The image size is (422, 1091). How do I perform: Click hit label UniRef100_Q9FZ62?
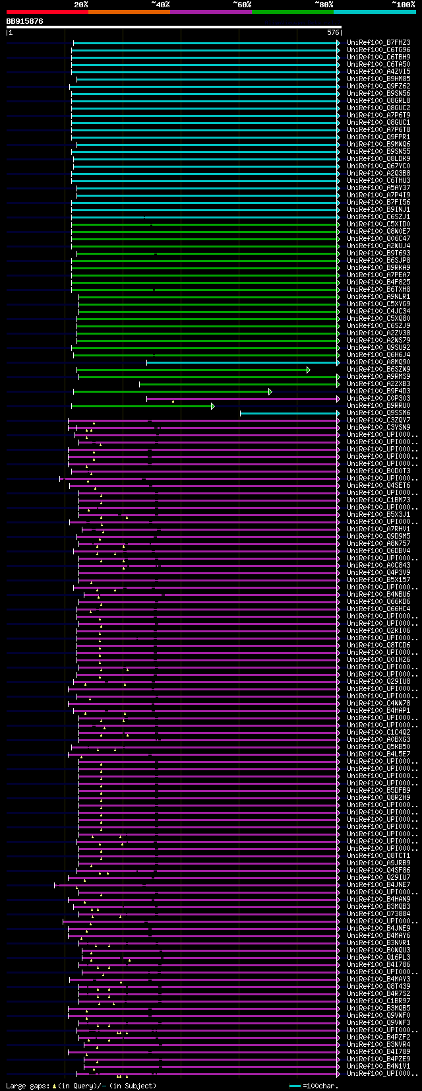pyautogui.click(x=378, y=86)
